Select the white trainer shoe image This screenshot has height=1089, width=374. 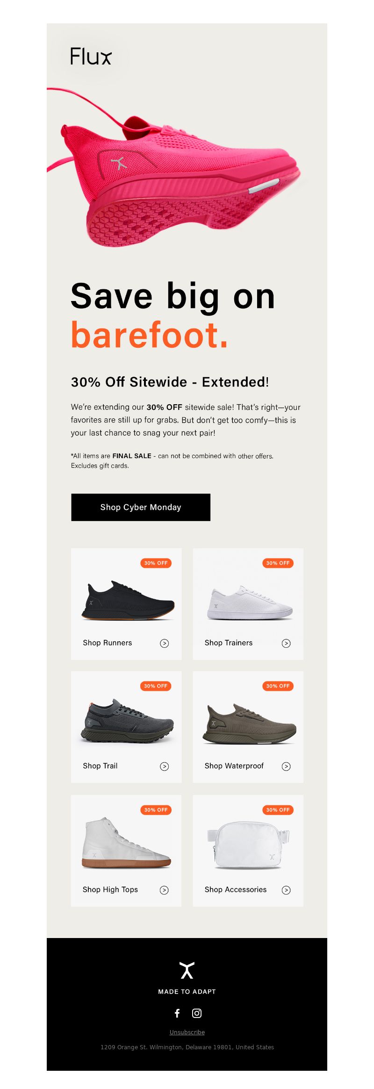click(250, 602)
